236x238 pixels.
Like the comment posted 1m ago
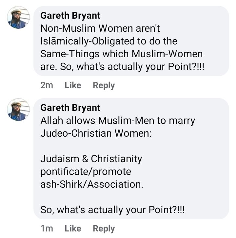coord(73,229)
